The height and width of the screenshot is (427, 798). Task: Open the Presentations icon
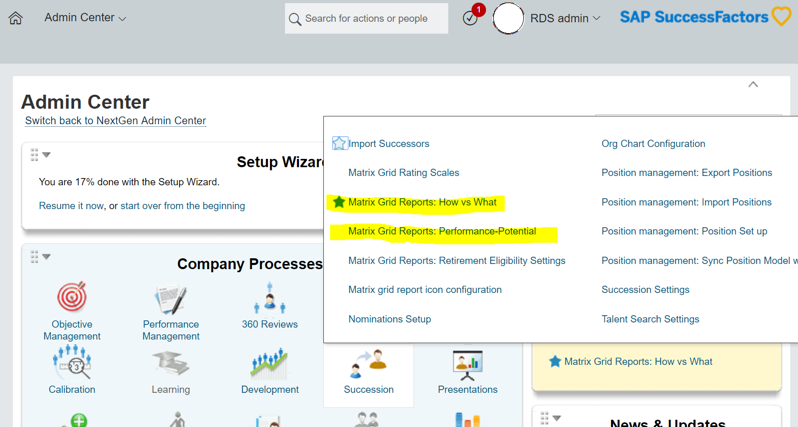467,365
